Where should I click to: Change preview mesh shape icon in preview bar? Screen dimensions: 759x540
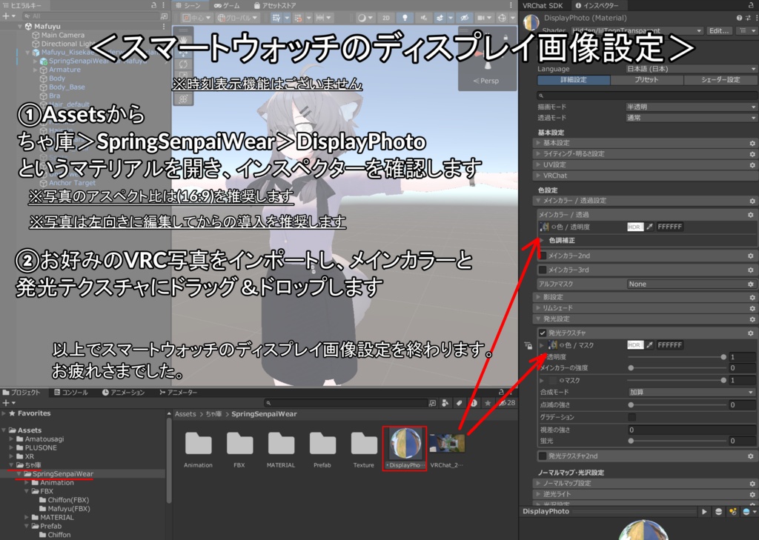pyautogui.click(x=718, y=511)
